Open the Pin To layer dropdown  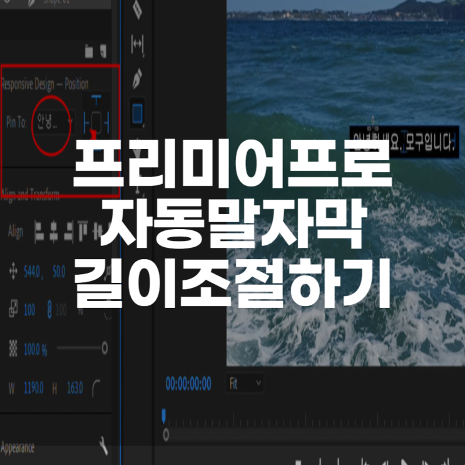point(54,122)
